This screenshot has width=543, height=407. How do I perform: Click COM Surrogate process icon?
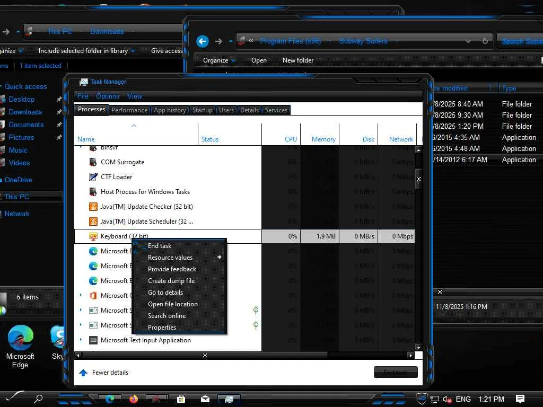click(93, 162)
